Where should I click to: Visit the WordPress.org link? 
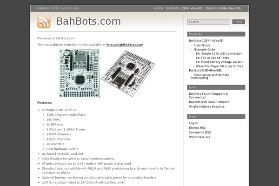tap(199, 137)
